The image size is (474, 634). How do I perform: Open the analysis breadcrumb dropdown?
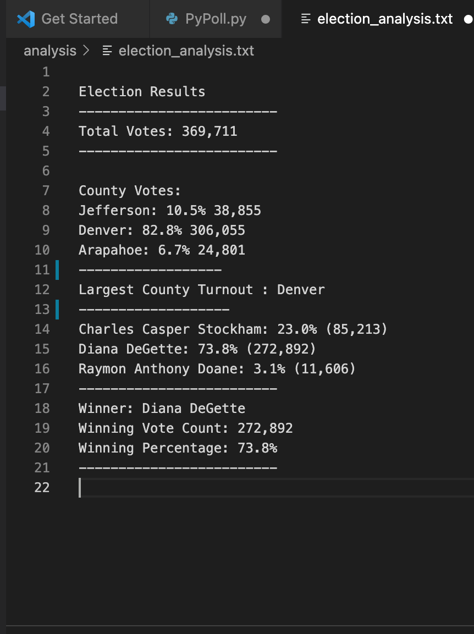click(49, 51)
